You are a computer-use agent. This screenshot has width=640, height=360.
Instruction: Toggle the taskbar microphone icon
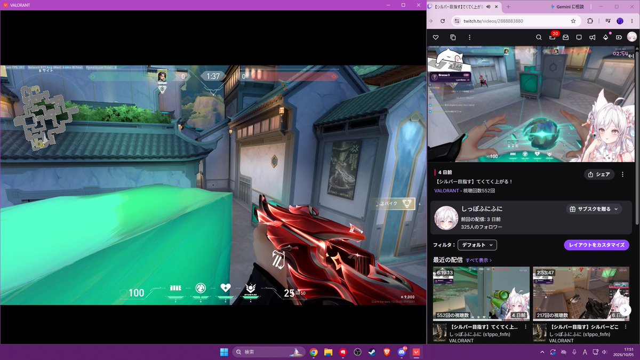pos(574,352)
